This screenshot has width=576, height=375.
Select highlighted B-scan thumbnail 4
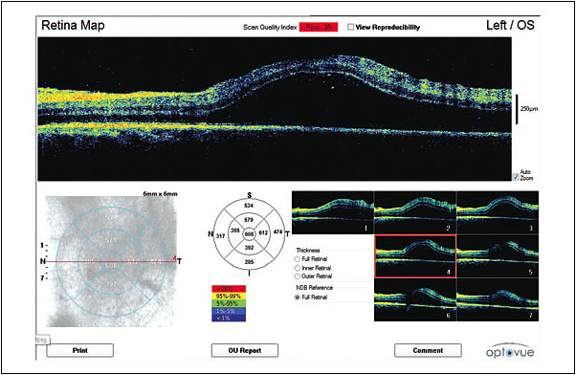[415, 256]
